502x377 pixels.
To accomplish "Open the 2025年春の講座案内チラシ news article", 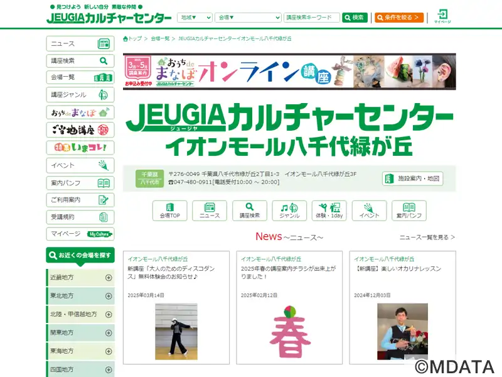I will point(289,273).
